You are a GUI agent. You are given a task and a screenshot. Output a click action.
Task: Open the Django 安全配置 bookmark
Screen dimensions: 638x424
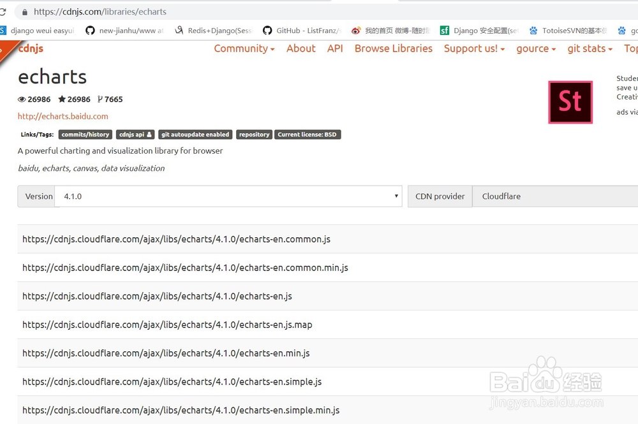click(x=479, y=31)
